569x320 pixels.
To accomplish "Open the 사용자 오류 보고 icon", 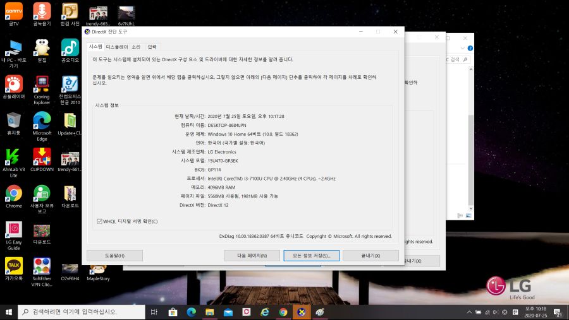I will [x=42, y=199].
